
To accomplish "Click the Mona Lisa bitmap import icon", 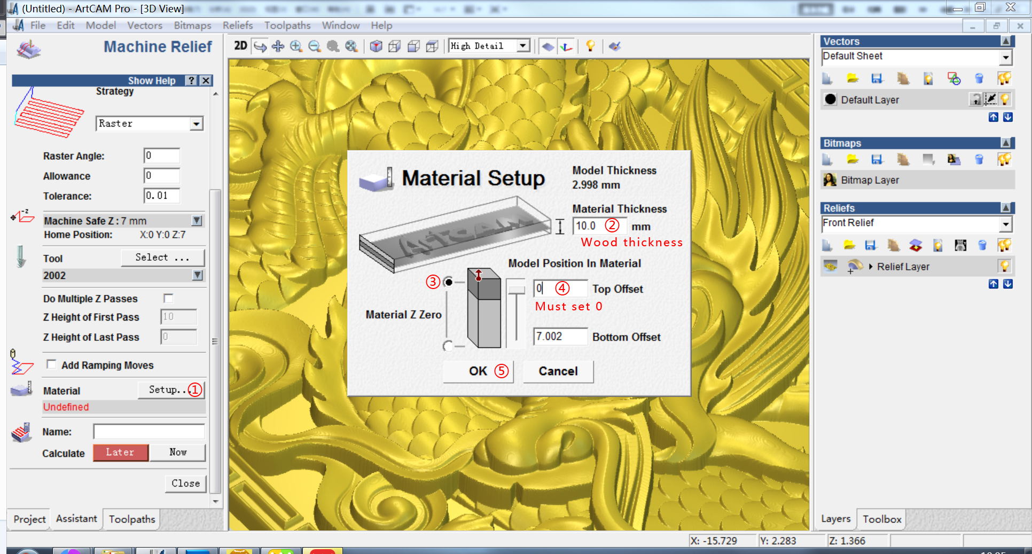I will (953, 159).
